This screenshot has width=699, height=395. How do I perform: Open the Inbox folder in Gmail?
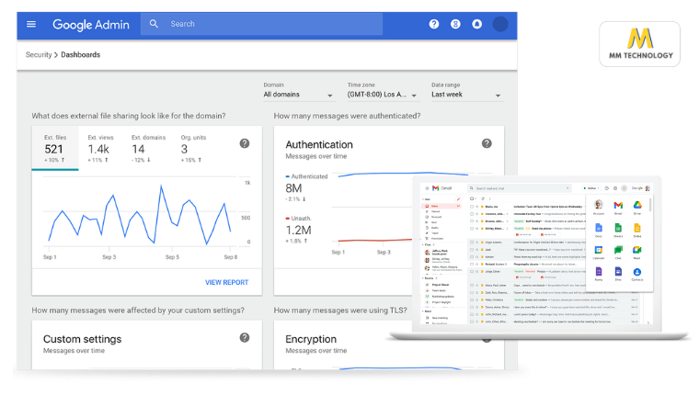(x=441, y=206)
